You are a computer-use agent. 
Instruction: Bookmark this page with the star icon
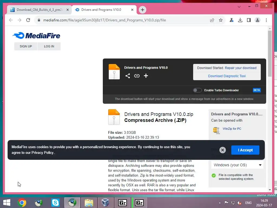click(221, 20)
